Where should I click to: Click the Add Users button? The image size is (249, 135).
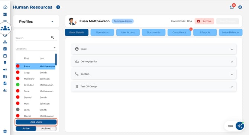click(x=36, y=122)
